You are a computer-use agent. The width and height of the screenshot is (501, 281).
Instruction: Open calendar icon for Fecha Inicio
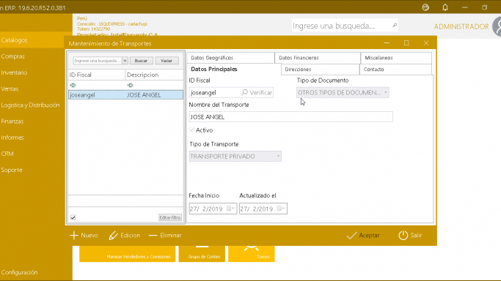point(229,209)
